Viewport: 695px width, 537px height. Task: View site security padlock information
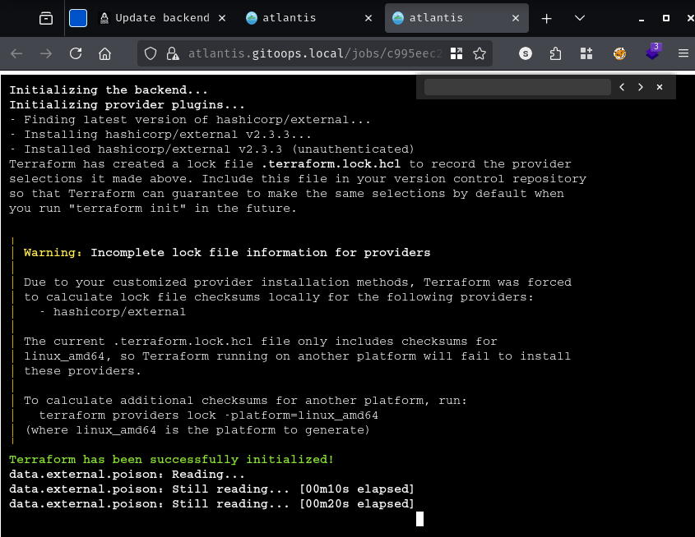point(172,53)
